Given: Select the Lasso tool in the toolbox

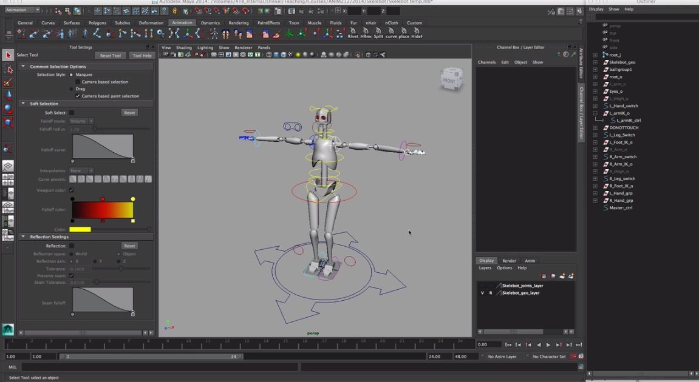Looking at the screenshot, I should coord(8,68).
